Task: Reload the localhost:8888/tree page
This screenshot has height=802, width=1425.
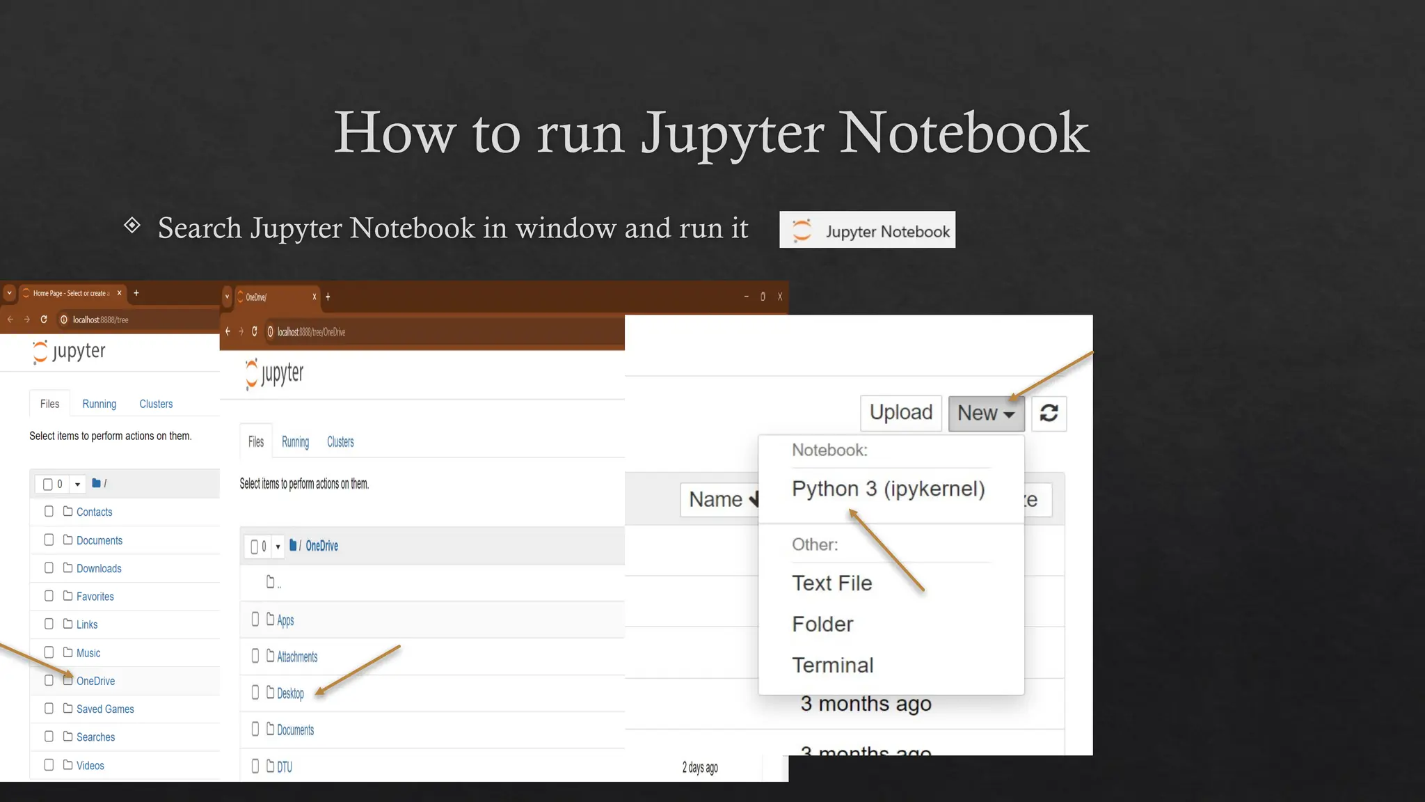Action: click(x=44, y=320)
